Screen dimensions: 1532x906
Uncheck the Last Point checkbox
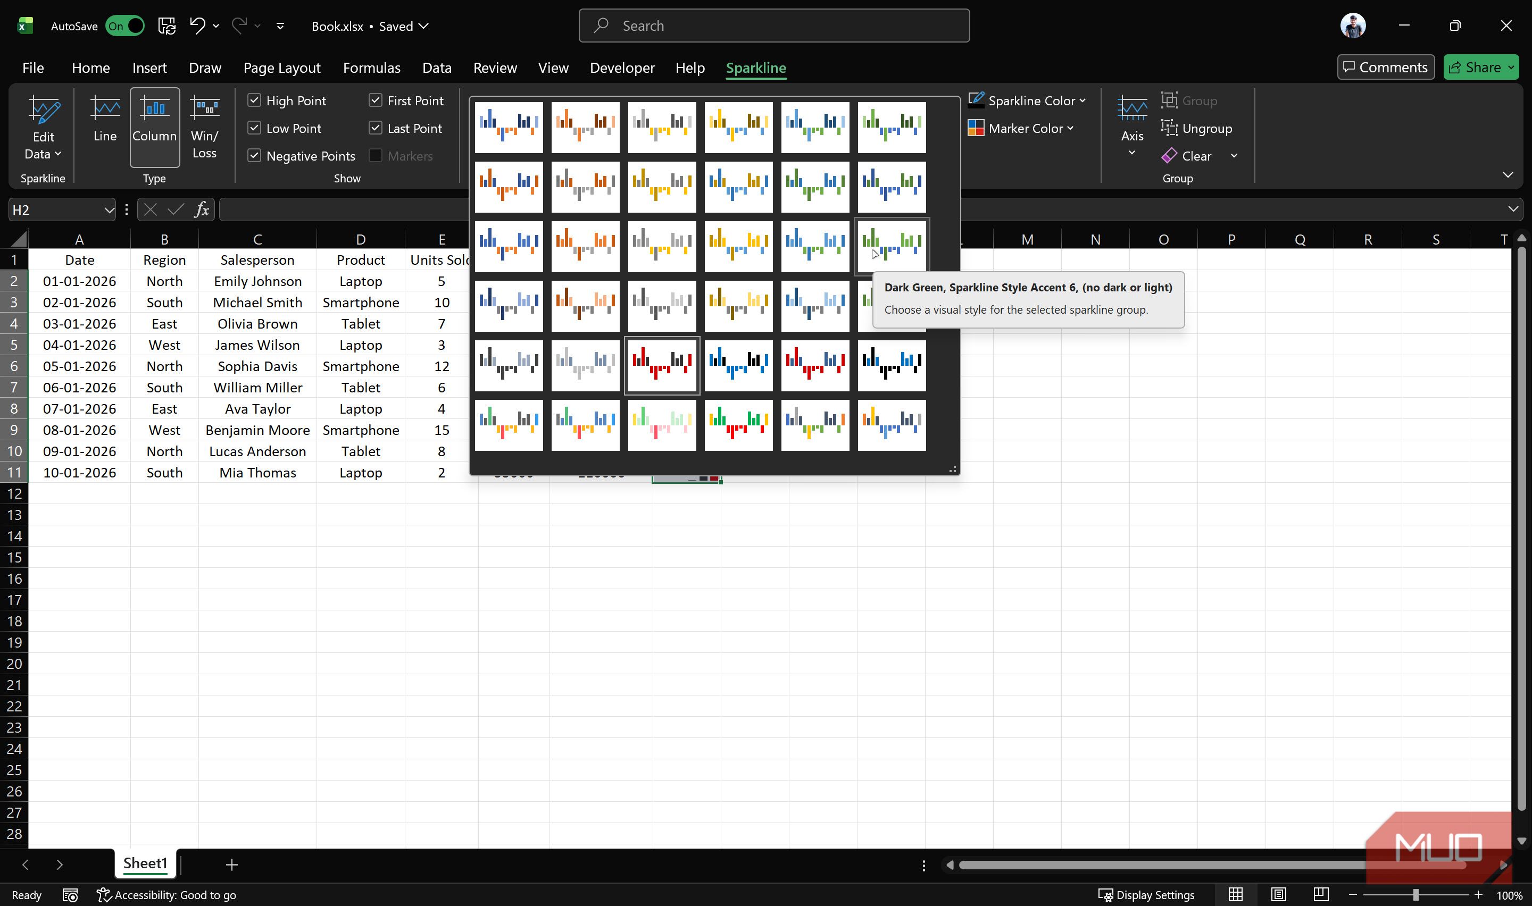(376, 128)
